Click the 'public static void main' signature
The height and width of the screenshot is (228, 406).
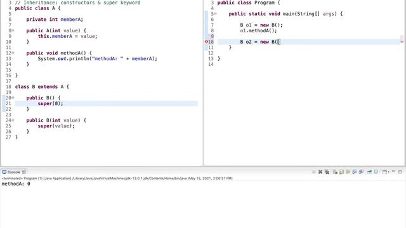tap(285, 14)
